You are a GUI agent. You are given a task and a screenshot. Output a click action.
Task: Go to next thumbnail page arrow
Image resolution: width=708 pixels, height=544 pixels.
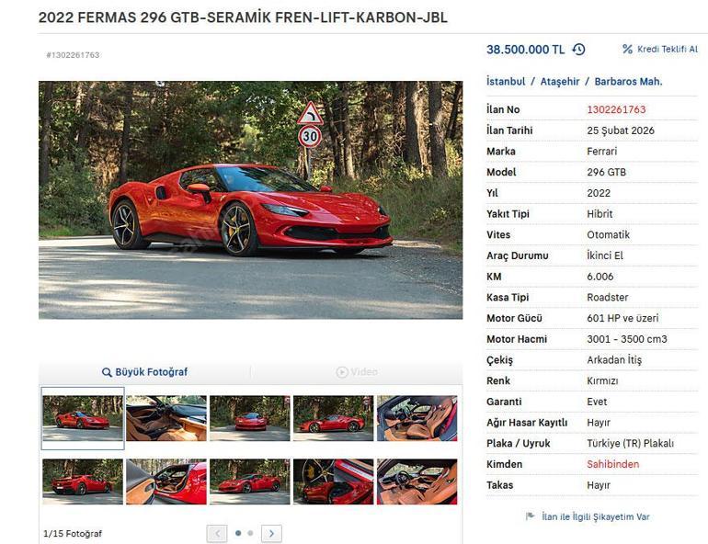click(271, 534)
